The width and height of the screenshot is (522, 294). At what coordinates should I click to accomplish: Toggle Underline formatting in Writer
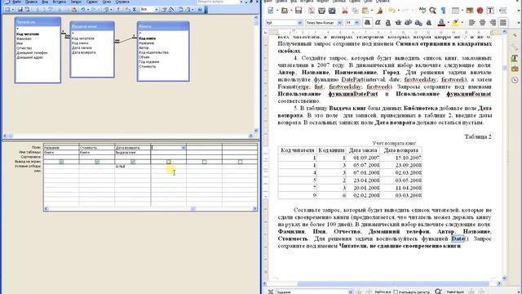pyautogui.click(x=388, y=22)
